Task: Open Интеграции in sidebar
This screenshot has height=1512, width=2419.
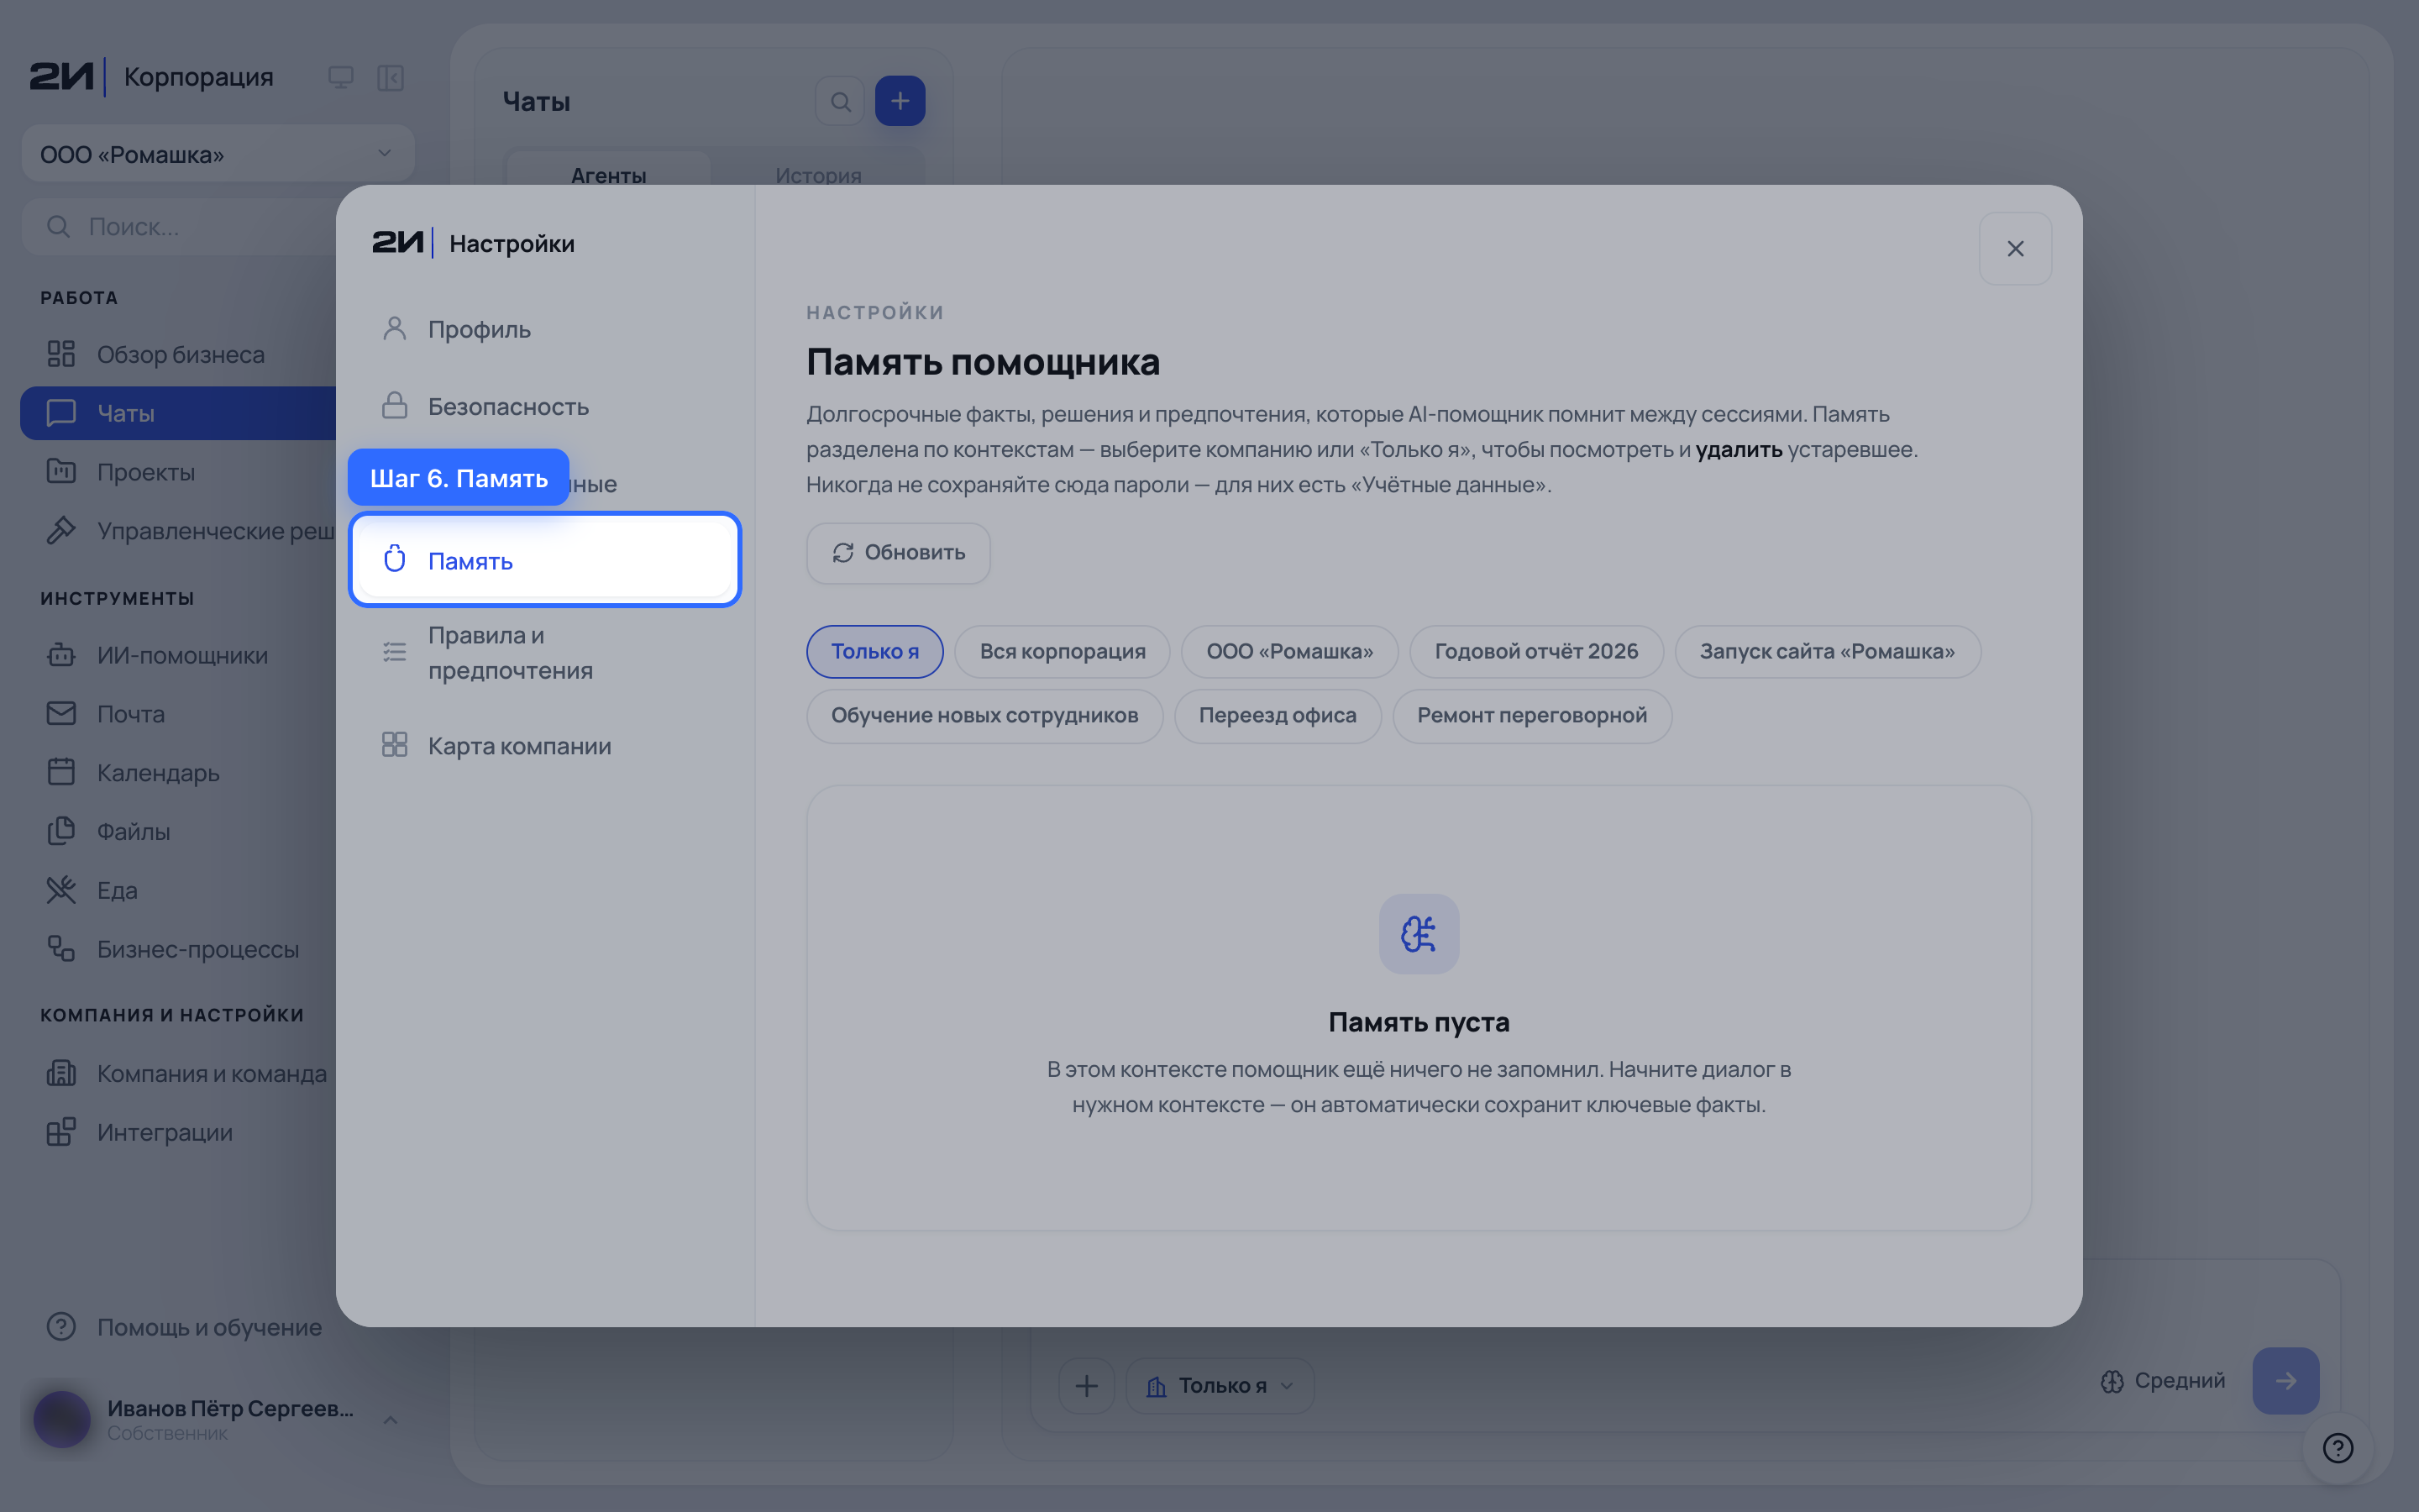Action: tap(180, 1133)
